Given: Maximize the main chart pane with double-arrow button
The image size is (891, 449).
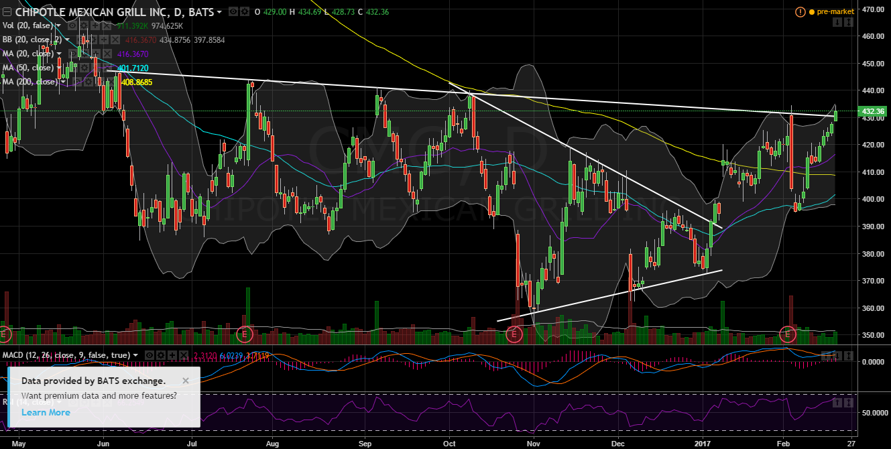Looking at the screenshot, I should pyautogui.click(x=849, y=22).
